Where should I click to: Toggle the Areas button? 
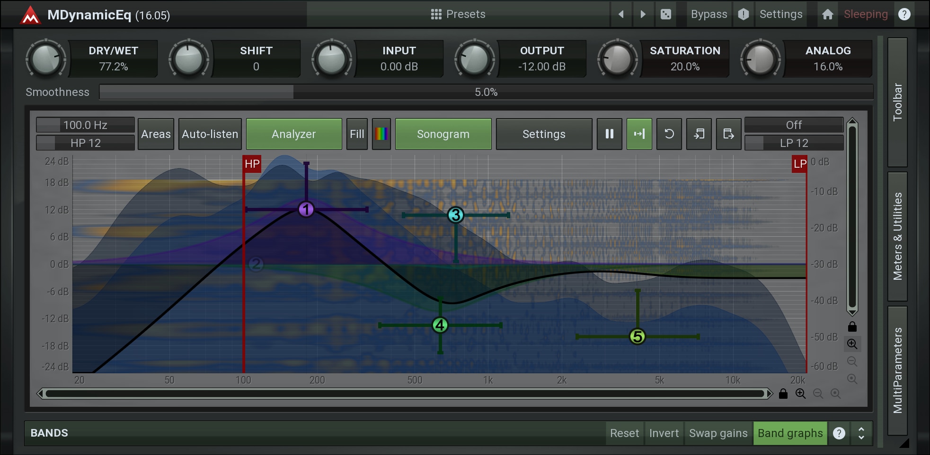pyautogui.click(x=156, y=134)
